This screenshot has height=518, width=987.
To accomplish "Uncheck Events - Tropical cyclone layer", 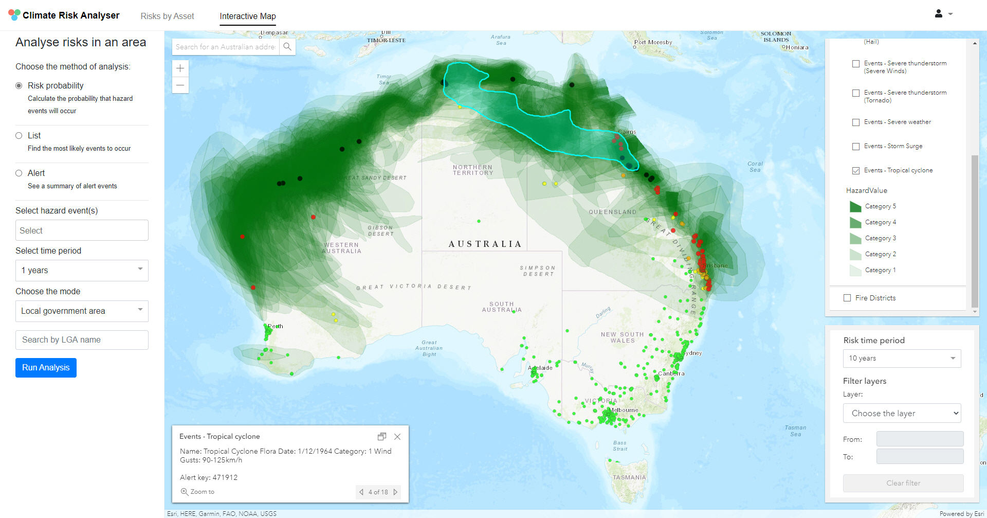I will [856, 171].
